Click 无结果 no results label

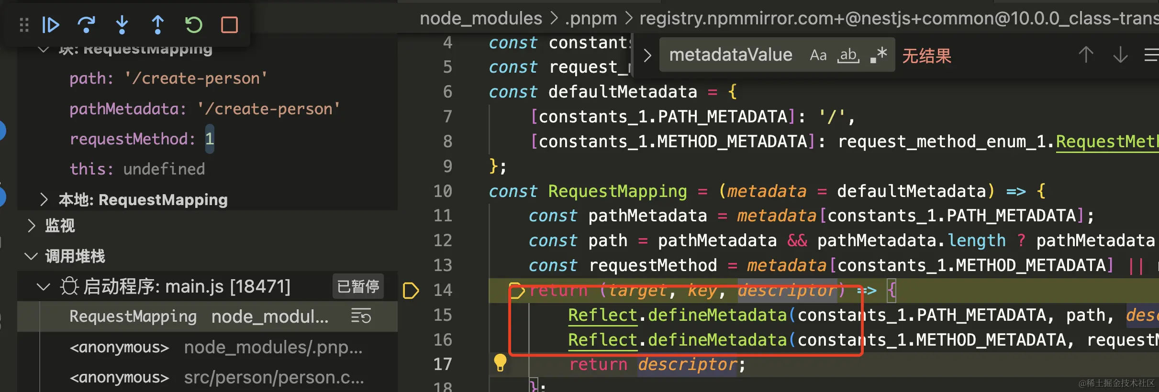coord(927,56)
